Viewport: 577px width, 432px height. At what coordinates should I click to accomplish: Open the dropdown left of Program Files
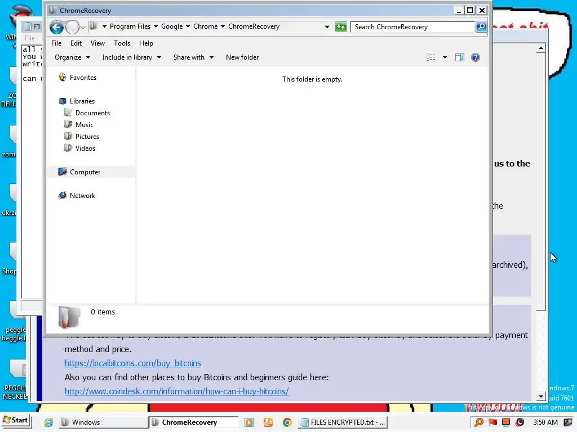pyautogui.click(x=104, y=26)
